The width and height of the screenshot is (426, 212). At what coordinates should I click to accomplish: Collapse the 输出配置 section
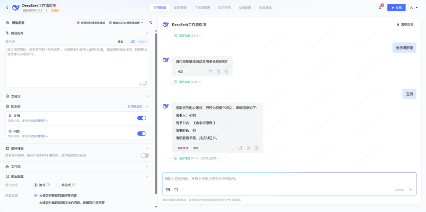[x=147, y=177]
